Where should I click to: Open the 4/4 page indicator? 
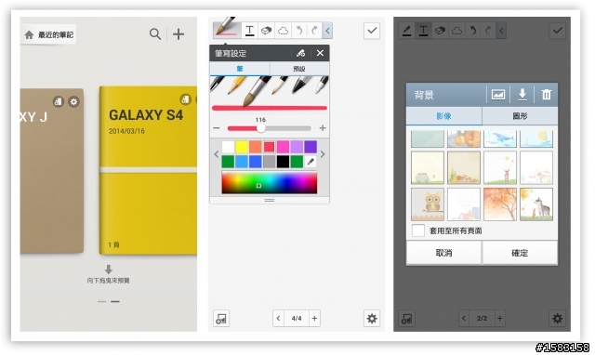tap(297, 318)
